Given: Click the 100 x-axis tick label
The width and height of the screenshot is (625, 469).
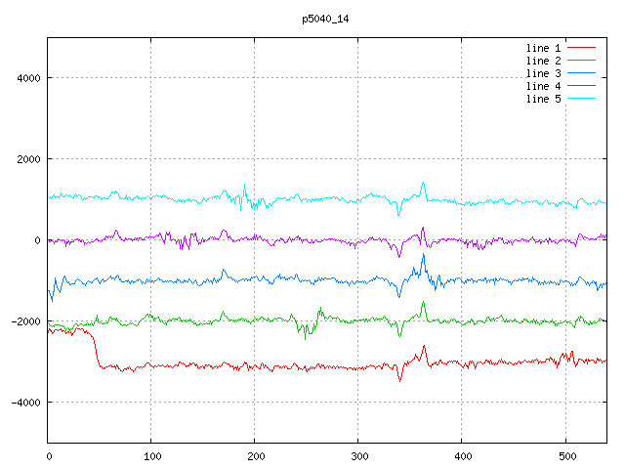Looking at the screenshot, I should click(x=151, y=454).
